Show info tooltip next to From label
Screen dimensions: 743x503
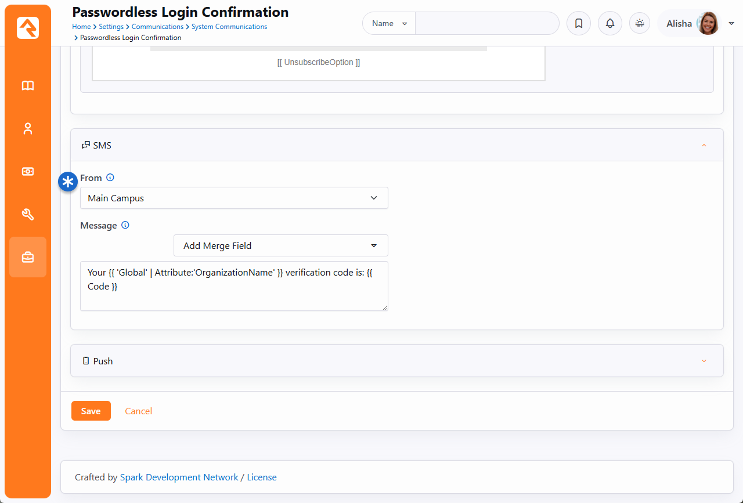[110, 178]
